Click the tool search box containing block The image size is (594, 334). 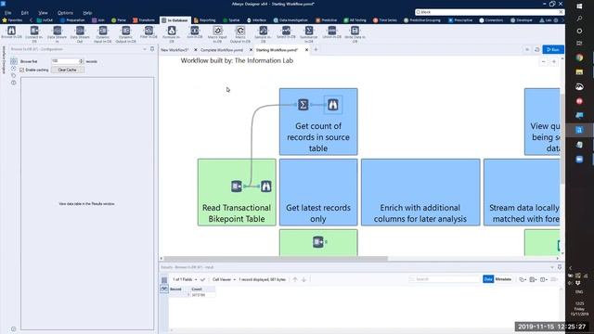489,12
